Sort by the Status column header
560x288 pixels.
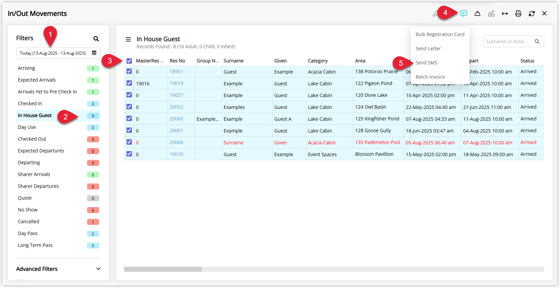coord(527,61)
